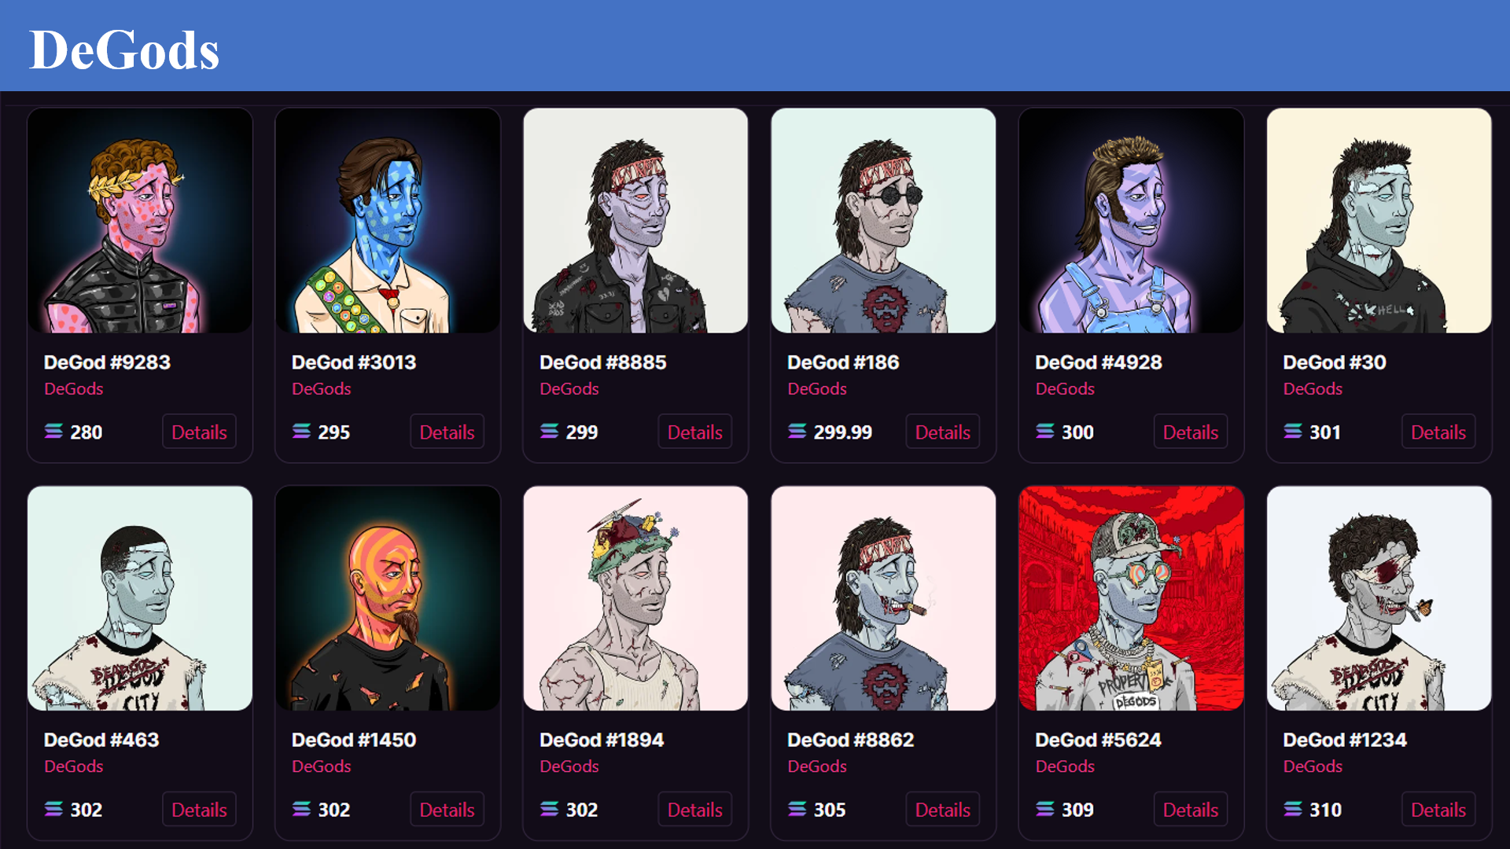Open the DeGod #4928 purple character image
The height and width of the screenshot is (849, 1510).
[x=1131, y=221]
